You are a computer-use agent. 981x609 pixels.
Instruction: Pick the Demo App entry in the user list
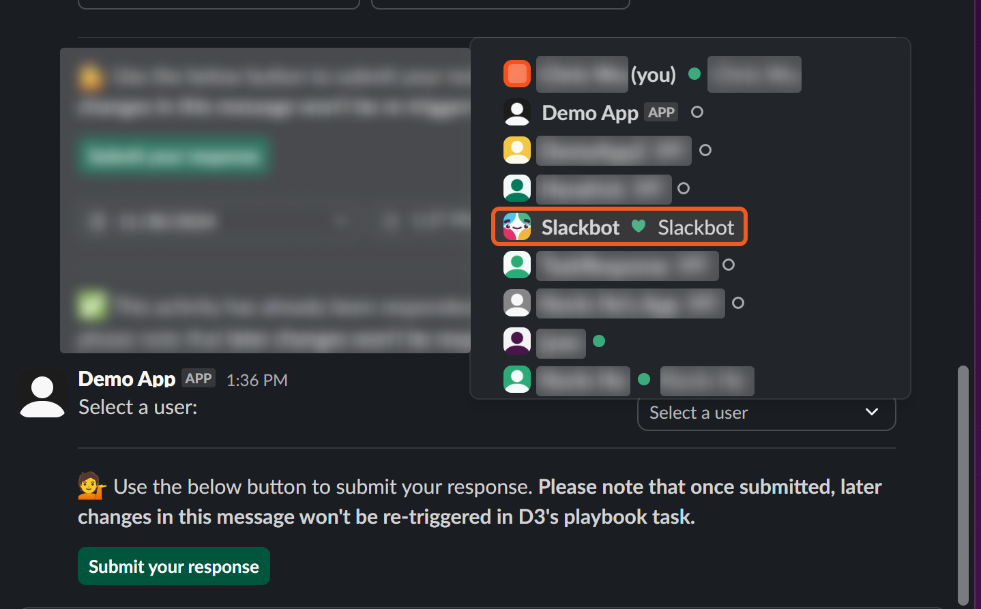[x=590, y=113]
